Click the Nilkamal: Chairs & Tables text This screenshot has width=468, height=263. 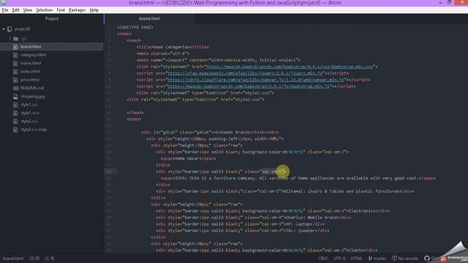[x=341, y=191]
